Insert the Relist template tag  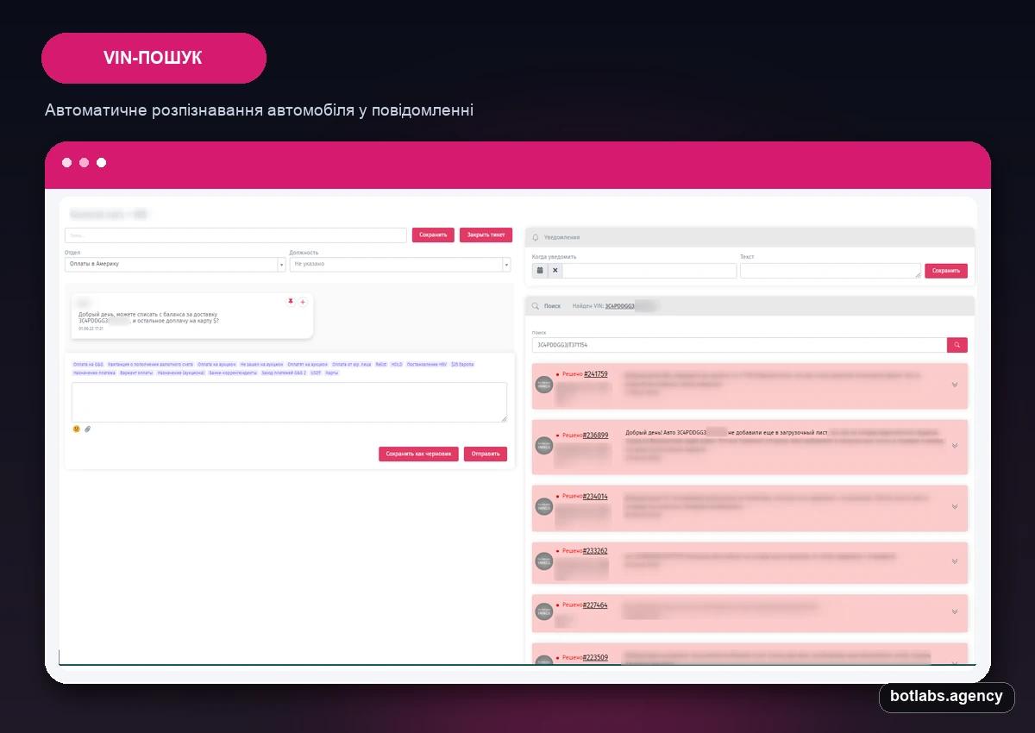coord(381,364)
